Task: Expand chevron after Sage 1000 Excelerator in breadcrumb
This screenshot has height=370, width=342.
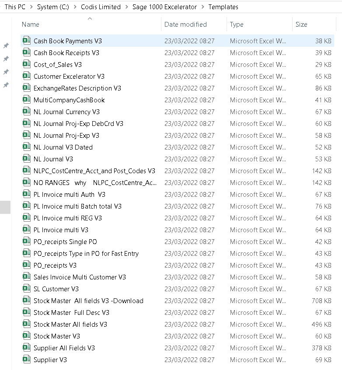Action: tap(202, 7)
